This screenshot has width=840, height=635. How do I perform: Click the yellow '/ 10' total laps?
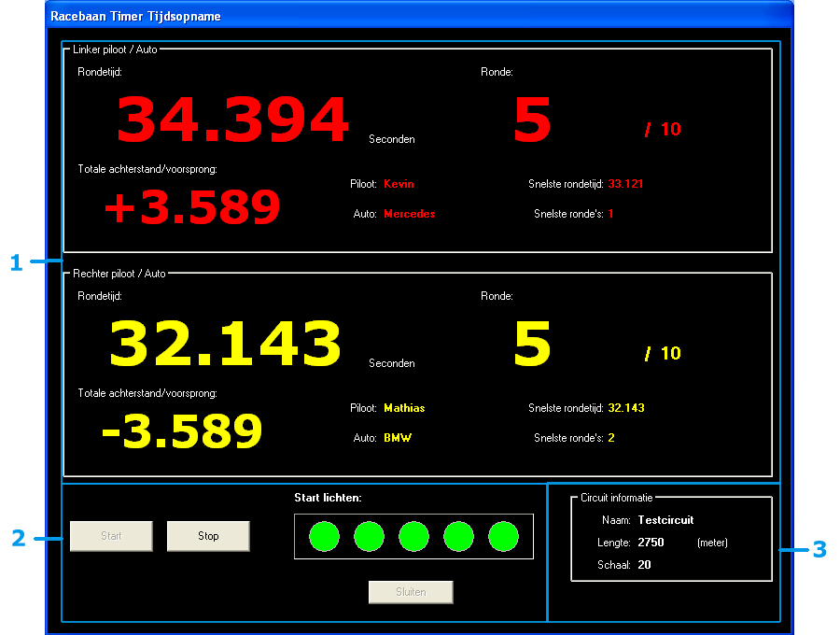click(663, 353)
